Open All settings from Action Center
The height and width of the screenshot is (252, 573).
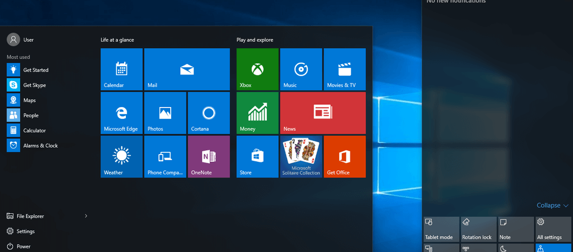[x=553, y=230]
